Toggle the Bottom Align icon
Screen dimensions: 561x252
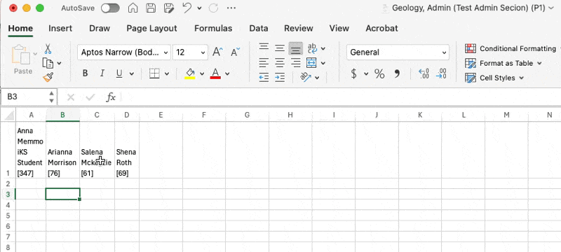pos(295,48)
